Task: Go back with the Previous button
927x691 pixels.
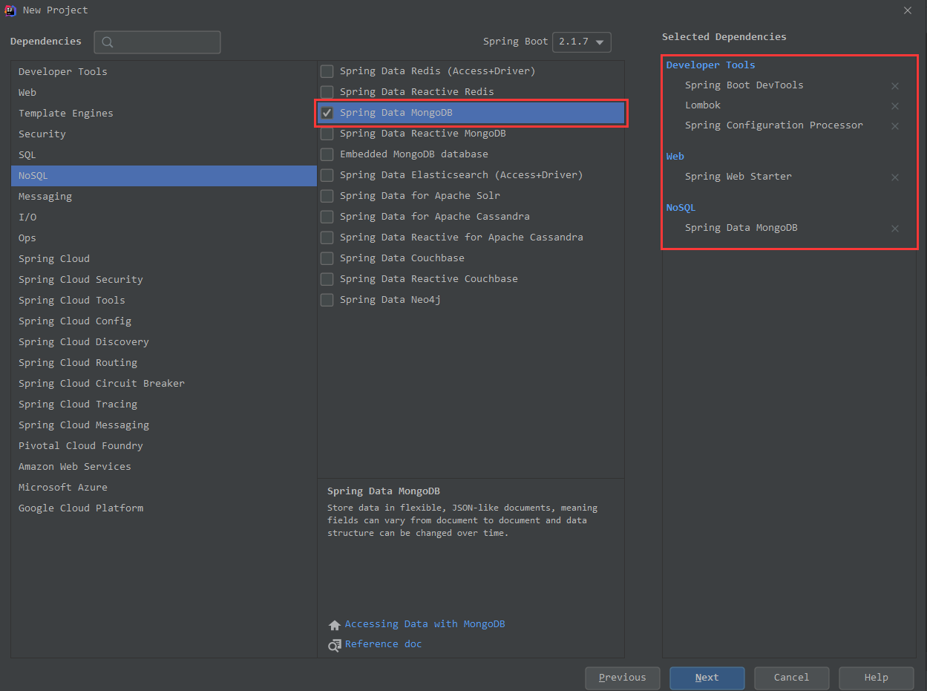Action: click(x=622, y=678)
